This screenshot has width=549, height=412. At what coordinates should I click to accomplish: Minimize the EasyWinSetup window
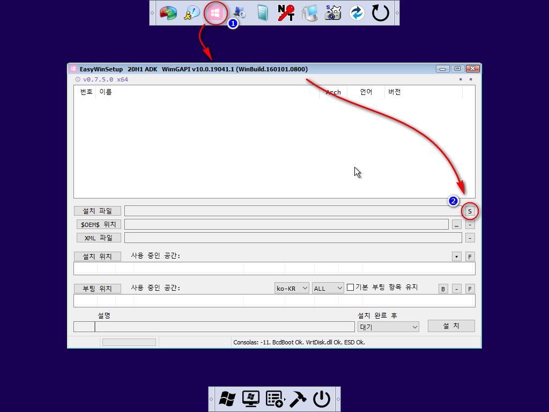click(442, 69)
